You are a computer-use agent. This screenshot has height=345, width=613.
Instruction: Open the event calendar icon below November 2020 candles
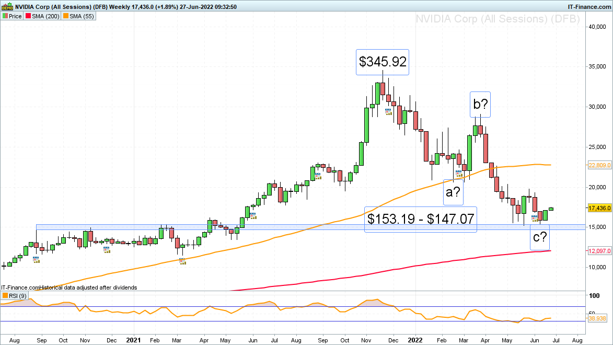pyautogui.click(x=107, y=249)
